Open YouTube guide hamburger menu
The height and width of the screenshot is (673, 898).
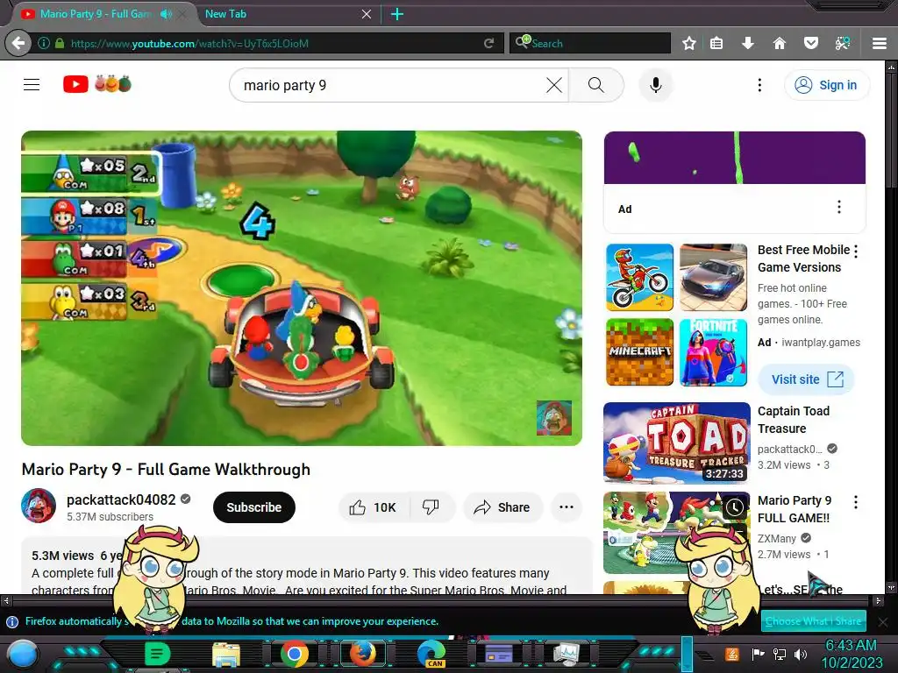32,85
